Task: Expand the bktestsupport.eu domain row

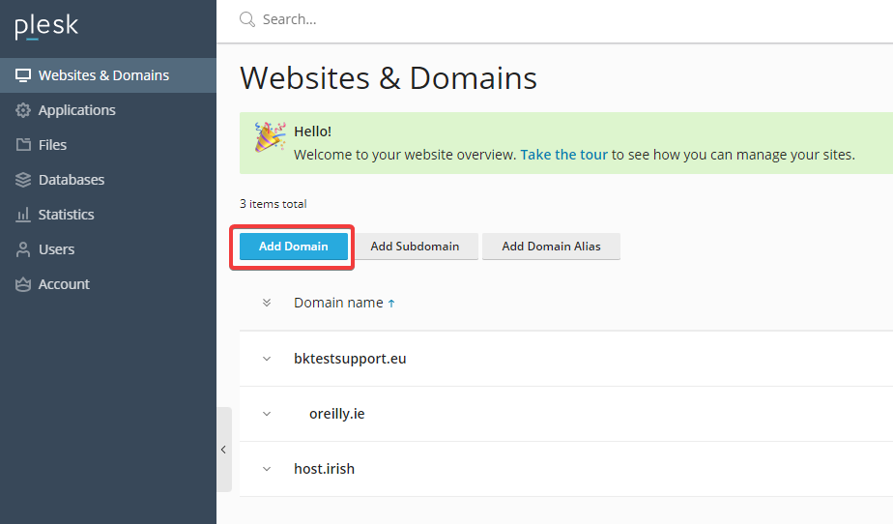Action: [267, 359]
